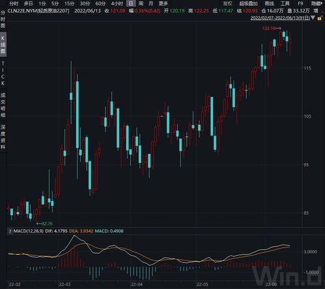
Task: Open the 复权 adjustment option
Action: point(228,3)
